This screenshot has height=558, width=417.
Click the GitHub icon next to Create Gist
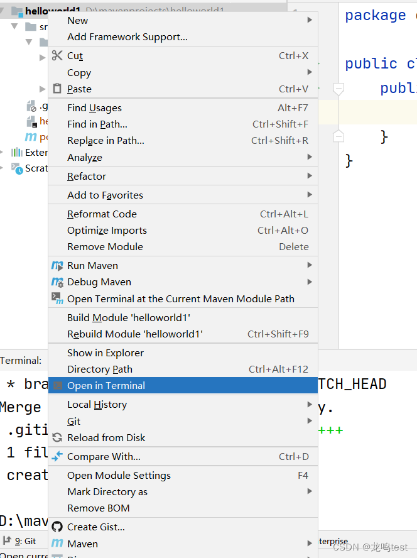coord(58,527)
